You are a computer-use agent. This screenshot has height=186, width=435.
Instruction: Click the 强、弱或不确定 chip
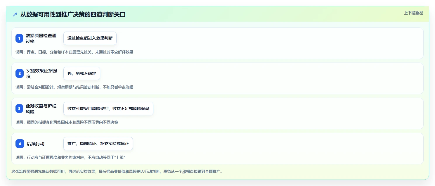[82, 73]
